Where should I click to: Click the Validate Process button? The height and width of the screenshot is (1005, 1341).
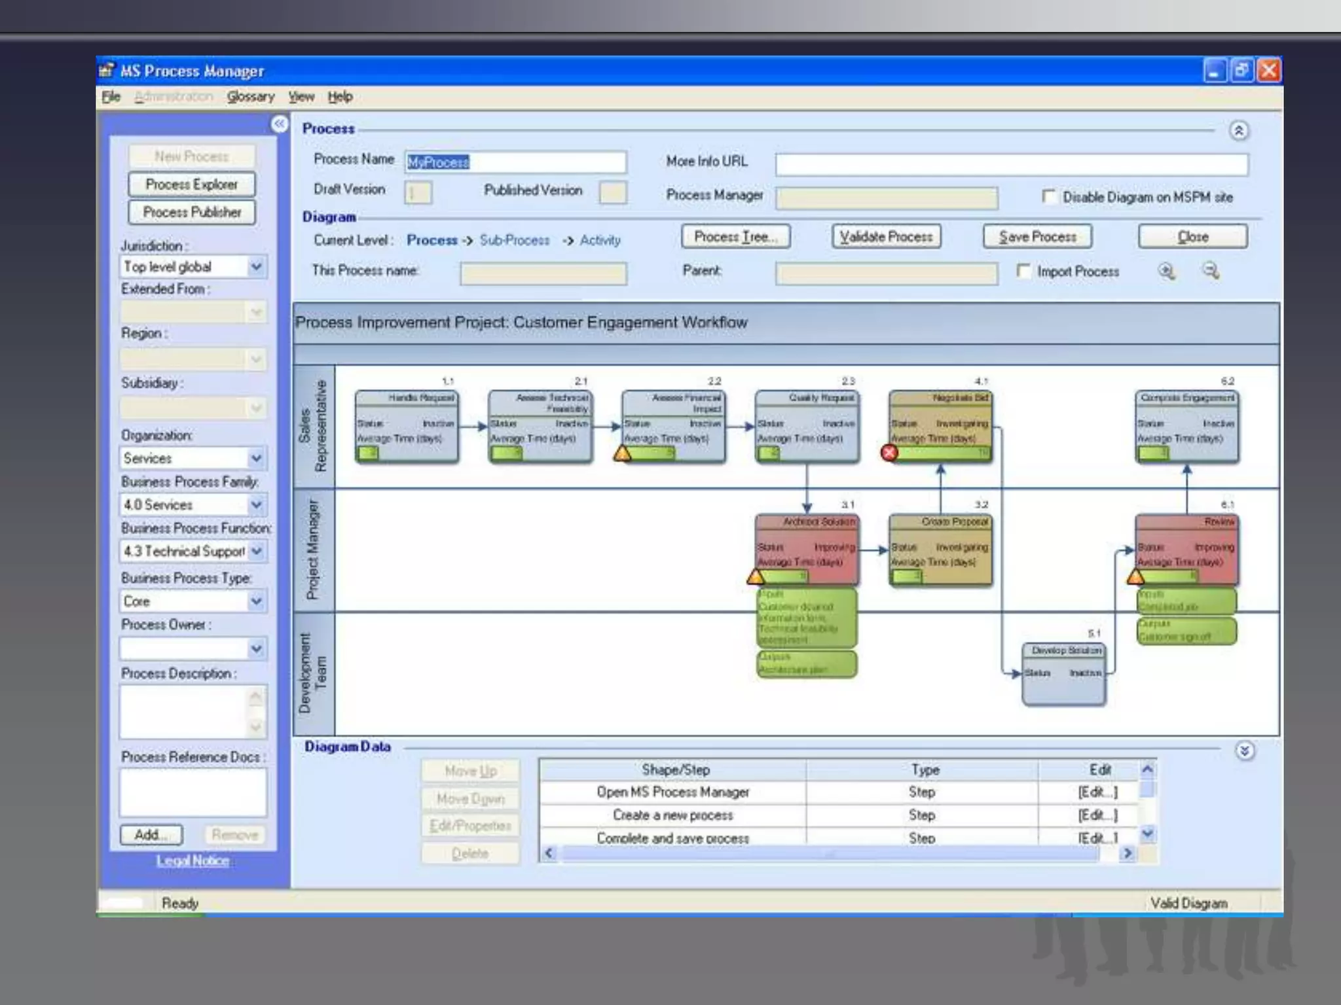pyautogui.click(x=886, y=236)
